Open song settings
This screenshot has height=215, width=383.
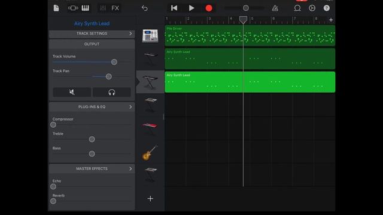coord(312,8)
